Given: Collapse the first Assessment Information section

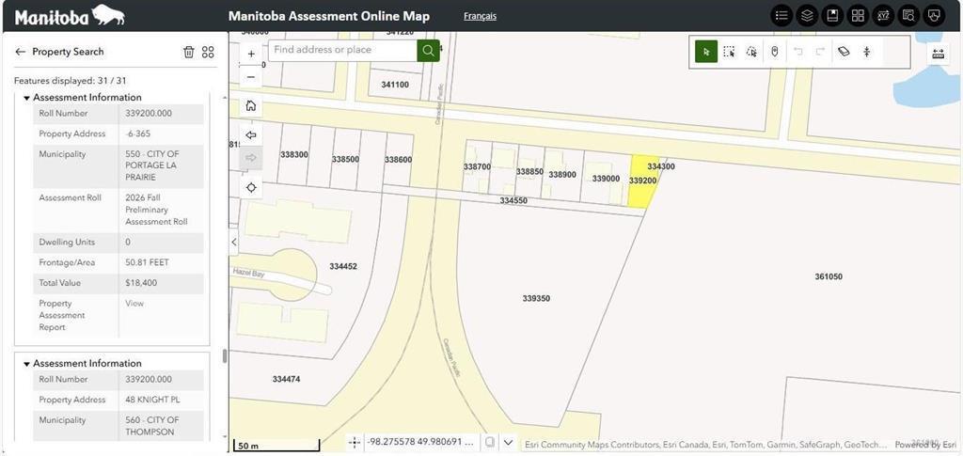Looking at the screenshot, I should coord(27,98).
